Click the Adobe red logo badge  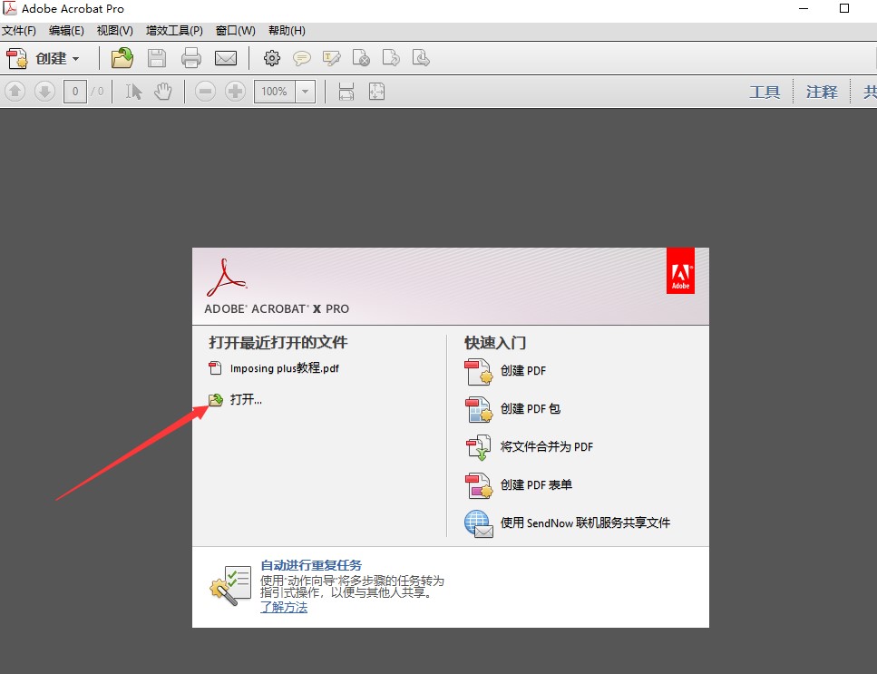(680, 270)
